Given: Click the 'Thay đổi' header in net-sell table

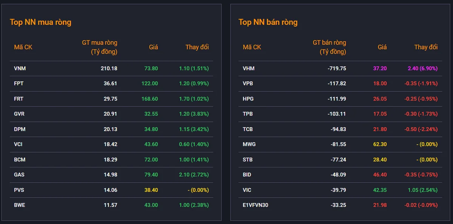Looking at the screenshot, I should (x=426, y=47).
